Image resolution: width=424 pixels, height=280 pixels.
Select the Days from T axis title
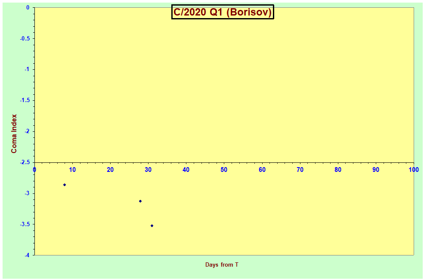coord(222,264)
